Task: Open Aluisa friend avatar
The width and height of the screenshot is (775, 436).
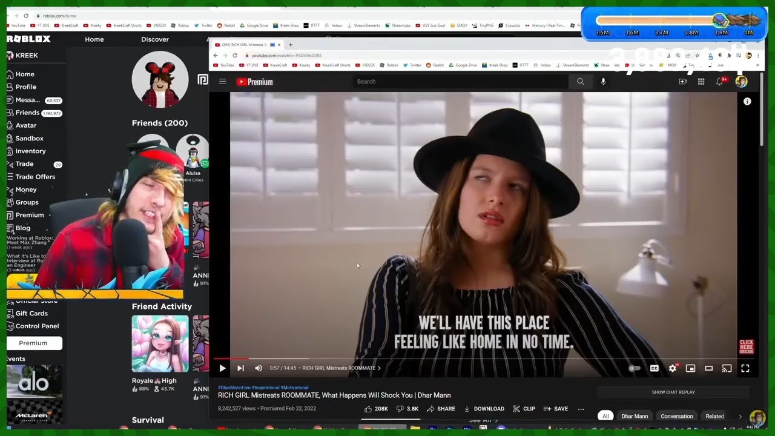Action: [193, 151]
